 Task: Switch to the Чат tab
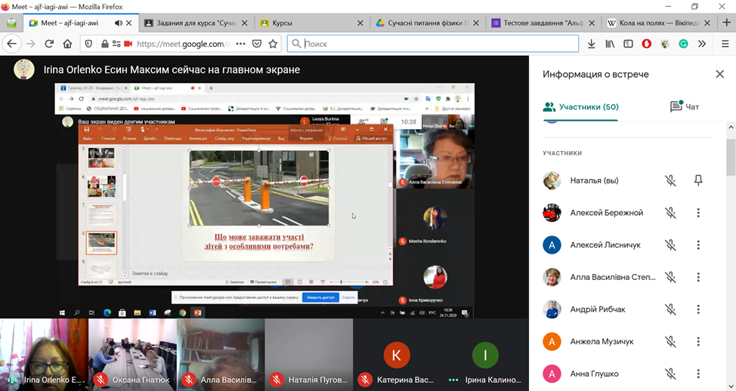684,107
